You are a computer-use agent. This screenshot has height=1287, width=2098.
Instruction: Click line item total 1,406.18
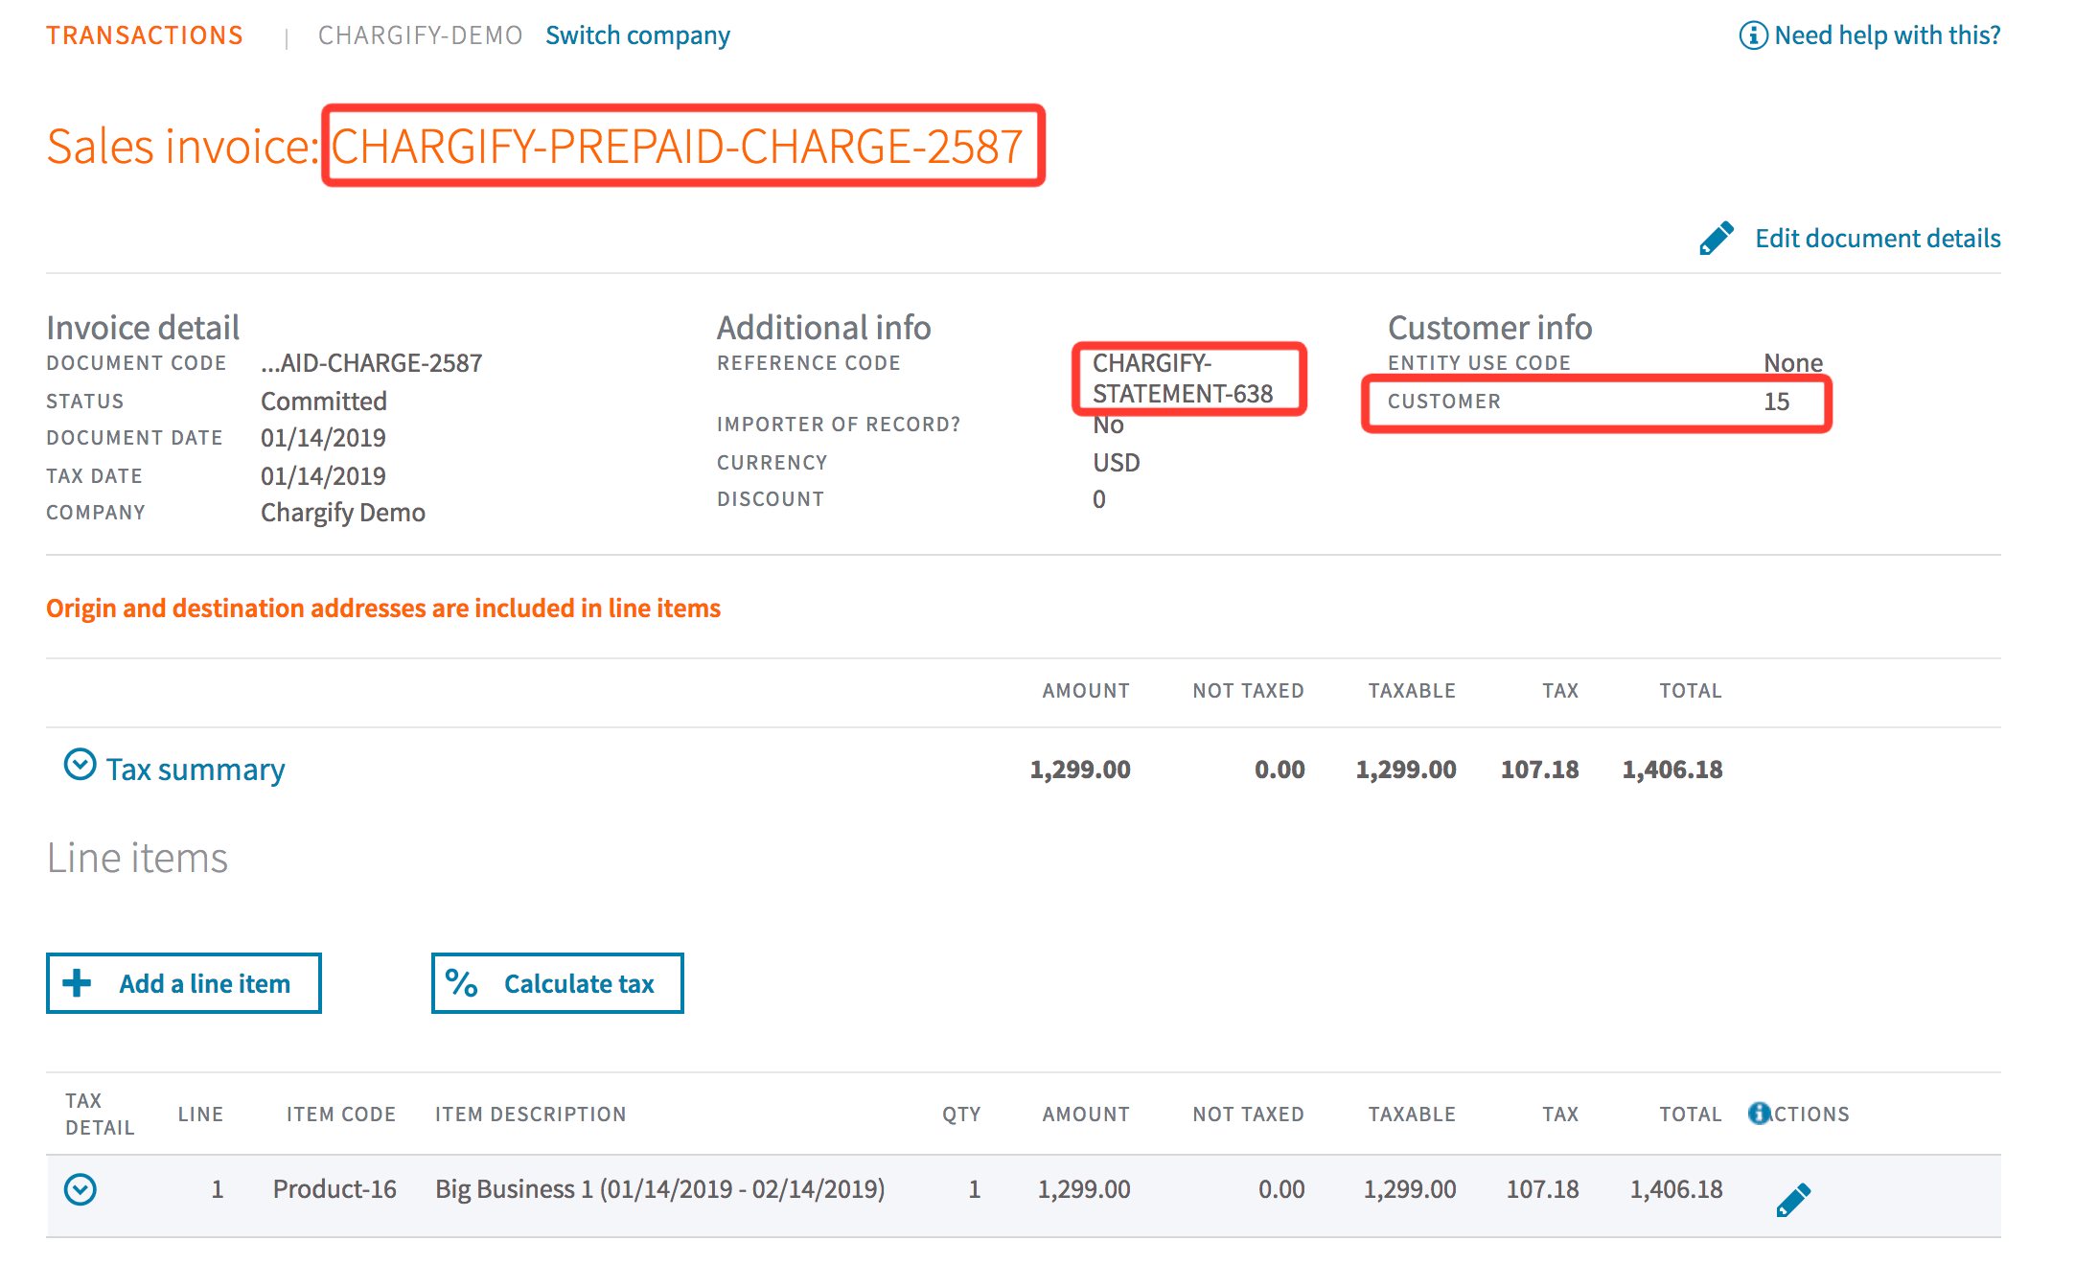pos(1676,1189)
